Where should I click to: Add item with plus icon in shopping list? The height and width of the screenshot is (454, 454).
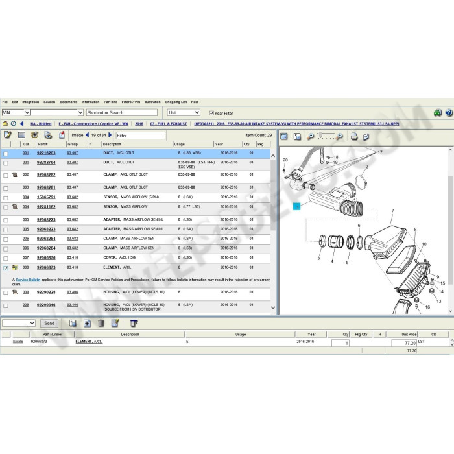[86, 323]
